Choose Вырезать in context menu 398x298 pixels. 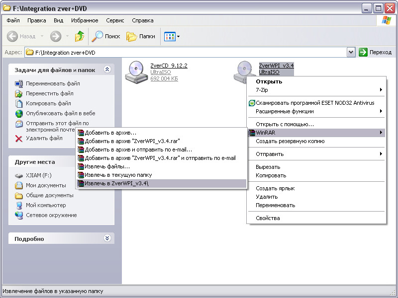(x=316, y=167)
